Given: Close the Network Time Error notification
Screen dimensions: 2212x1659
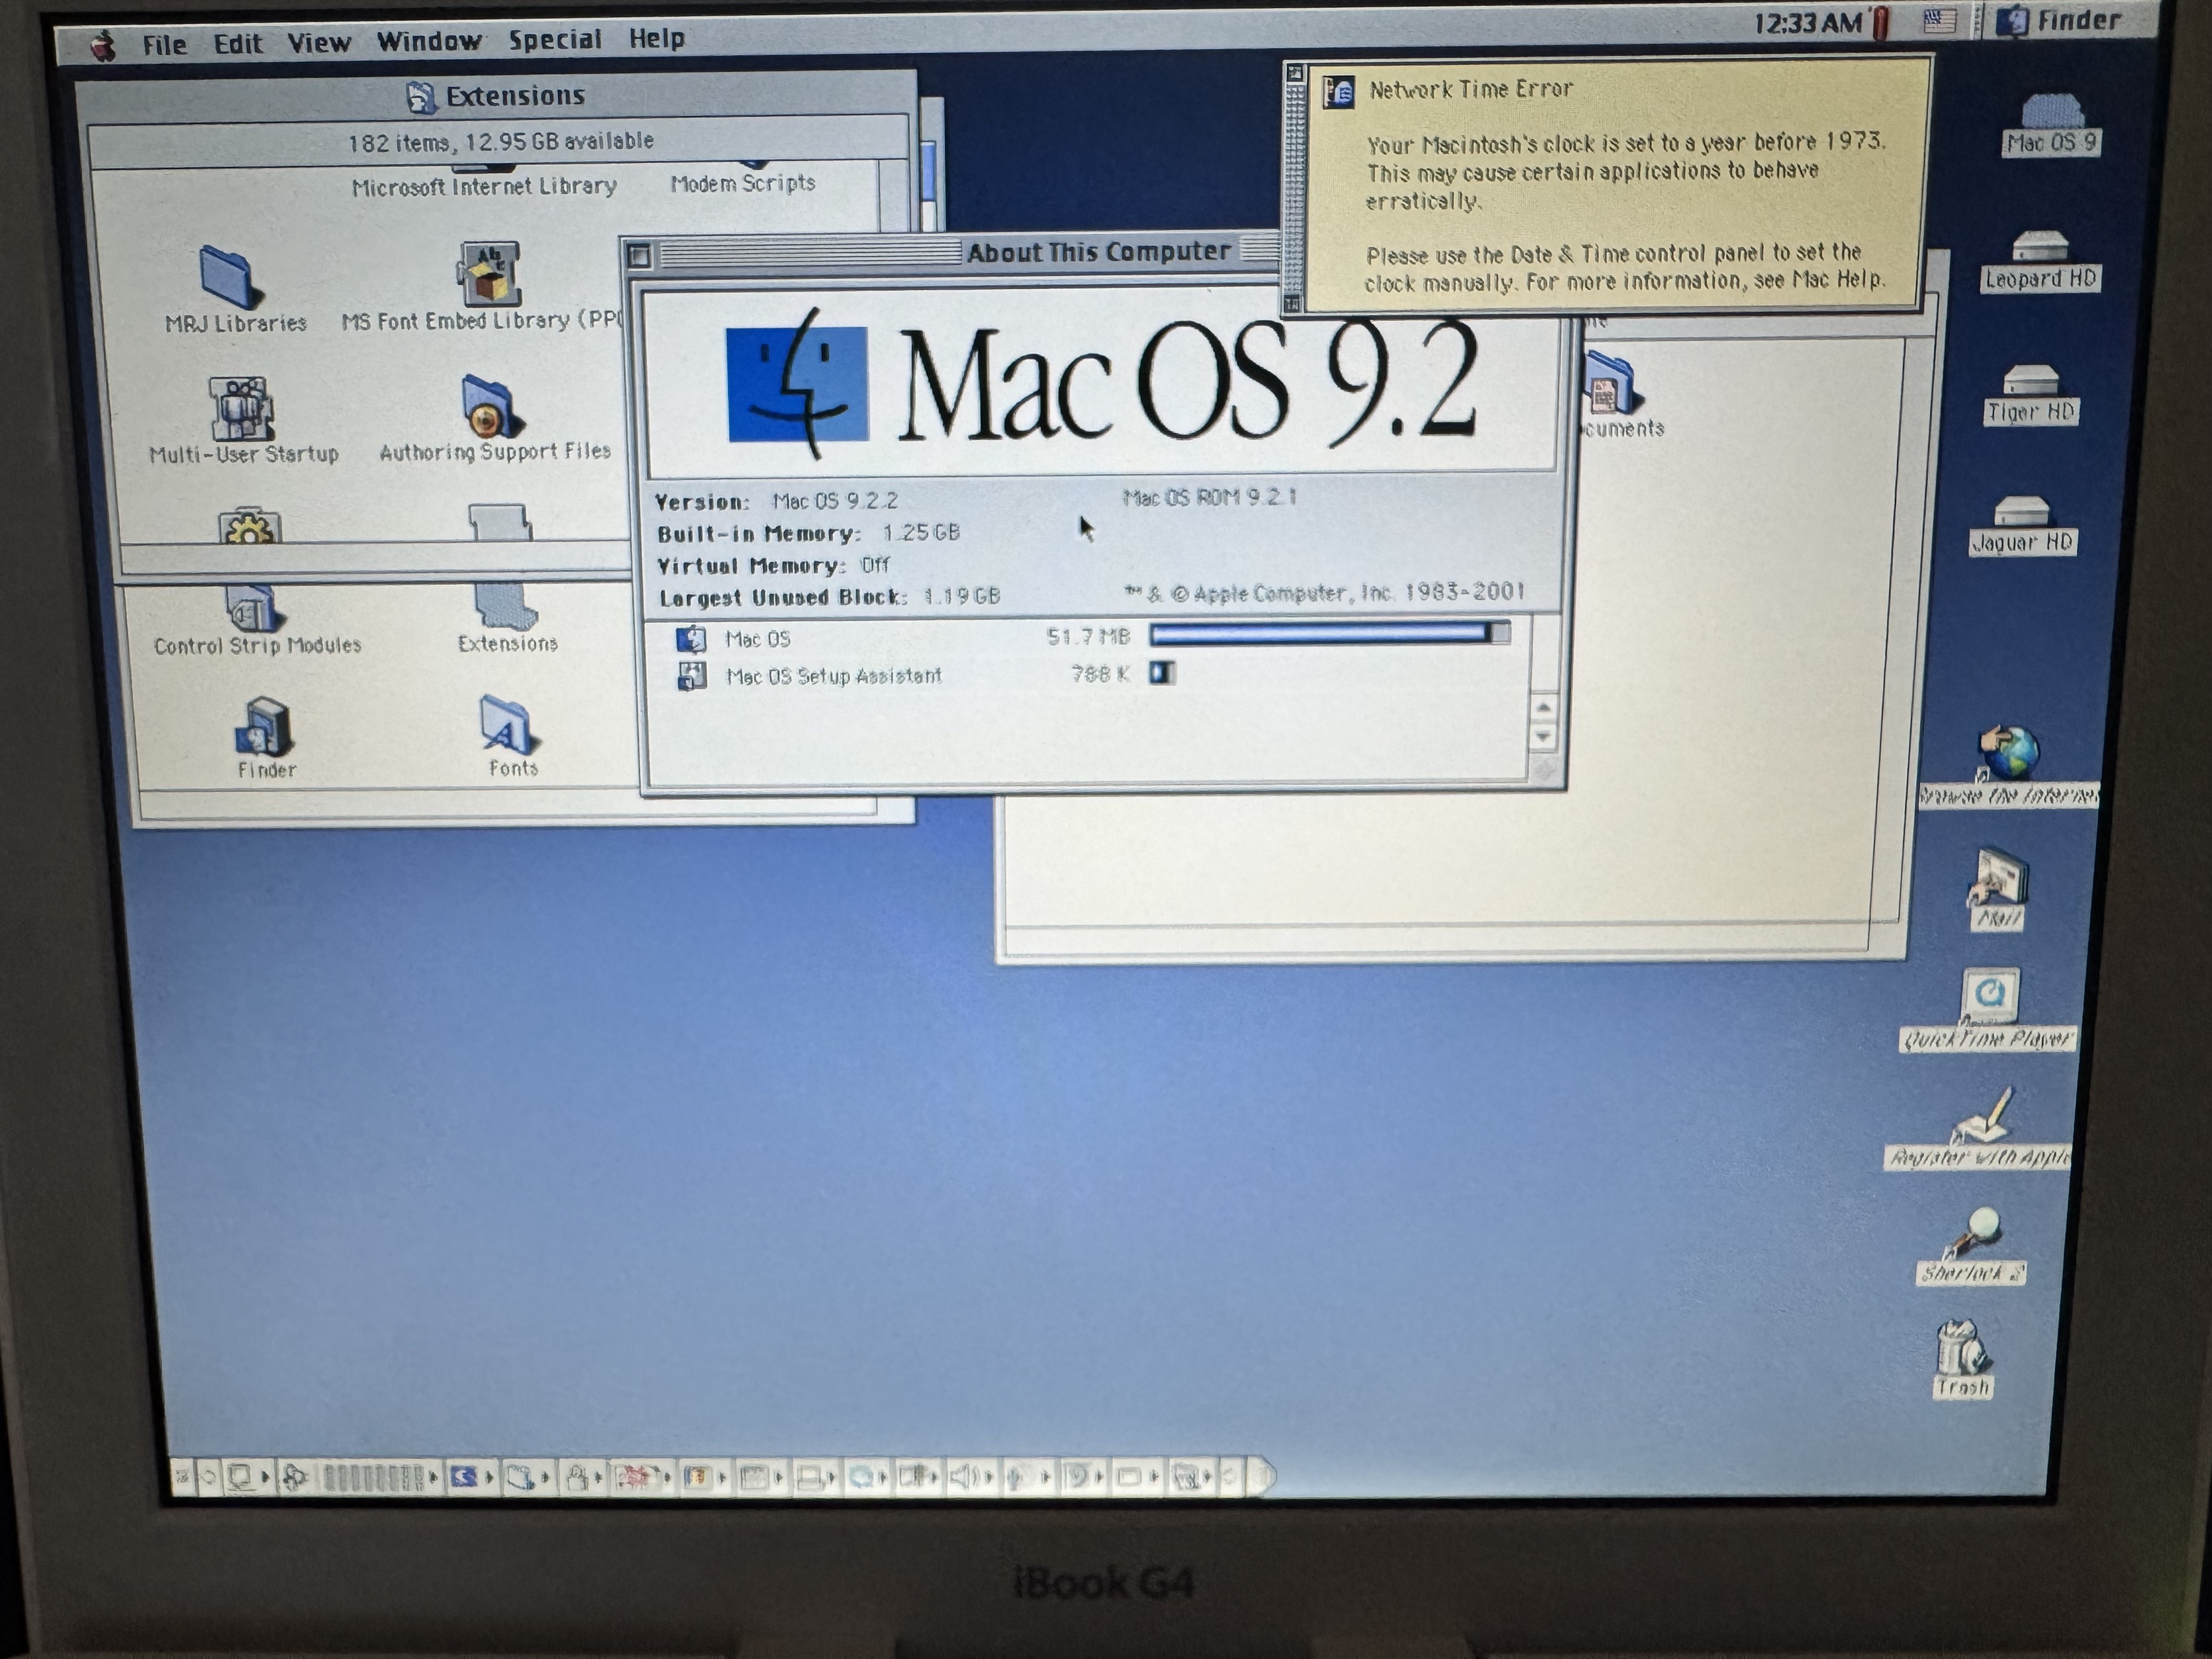Looking at the screenshot, I should [x=1295, y=73].
